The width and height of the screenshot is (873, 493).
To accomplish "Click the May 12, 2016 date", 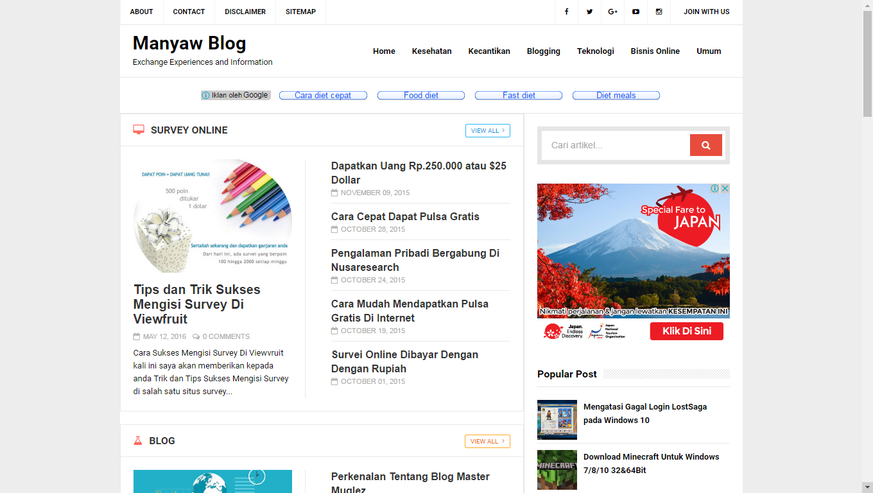I will tap(164, 336).
